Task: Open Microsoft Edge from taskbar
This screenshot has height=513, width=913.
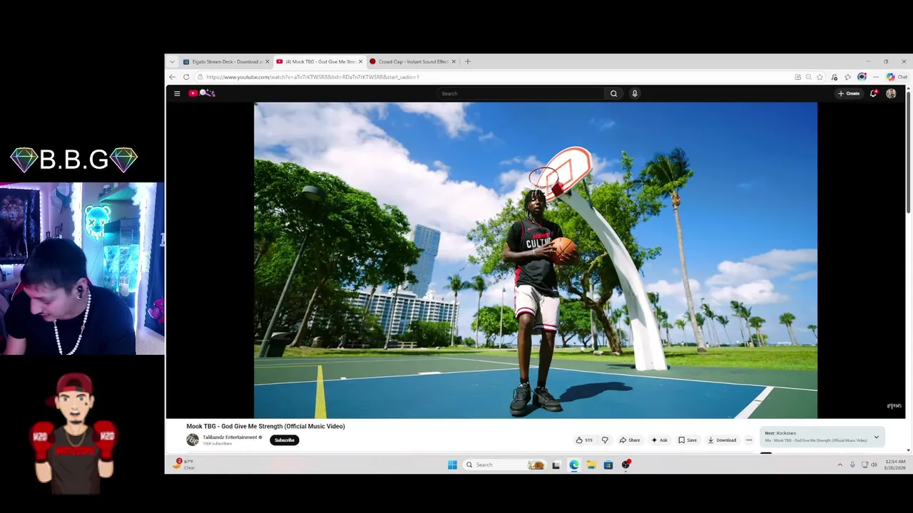Action: tap(573, 465)
